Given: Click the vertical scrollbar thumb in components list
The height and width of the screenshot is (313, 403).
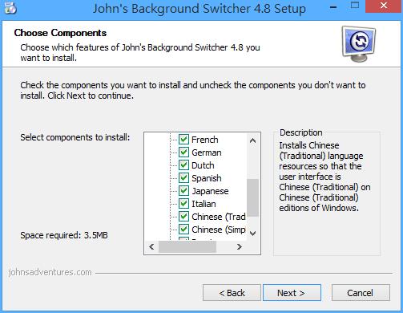Looking at the screenshot, I should [252, 197].
